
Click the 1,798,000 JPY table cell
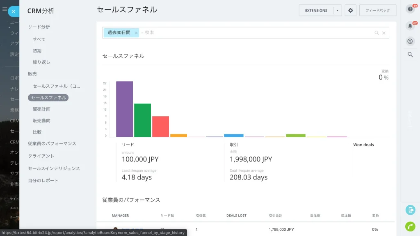pyautogui.click(x=281, y=229)
